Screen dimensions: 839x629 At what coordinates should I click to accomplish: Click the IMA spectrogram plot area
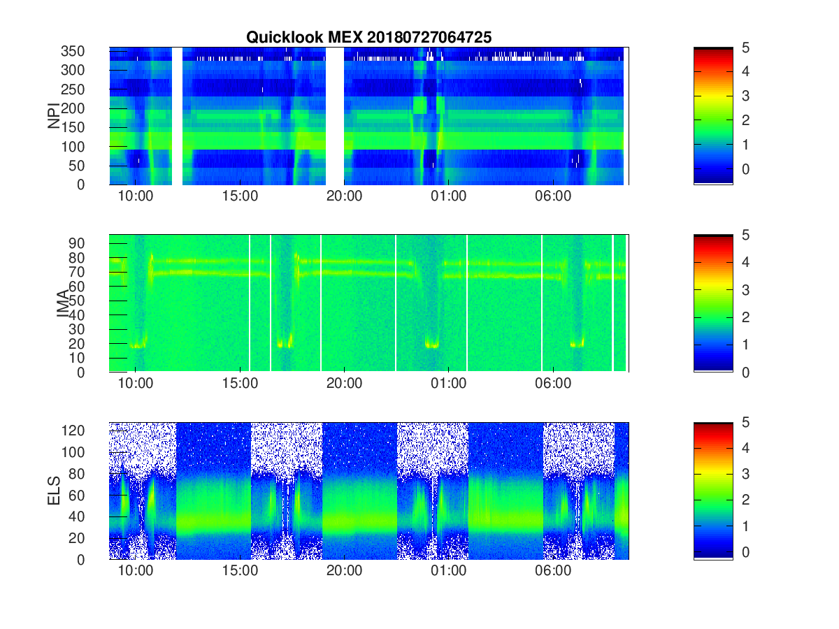coord(369,303)
